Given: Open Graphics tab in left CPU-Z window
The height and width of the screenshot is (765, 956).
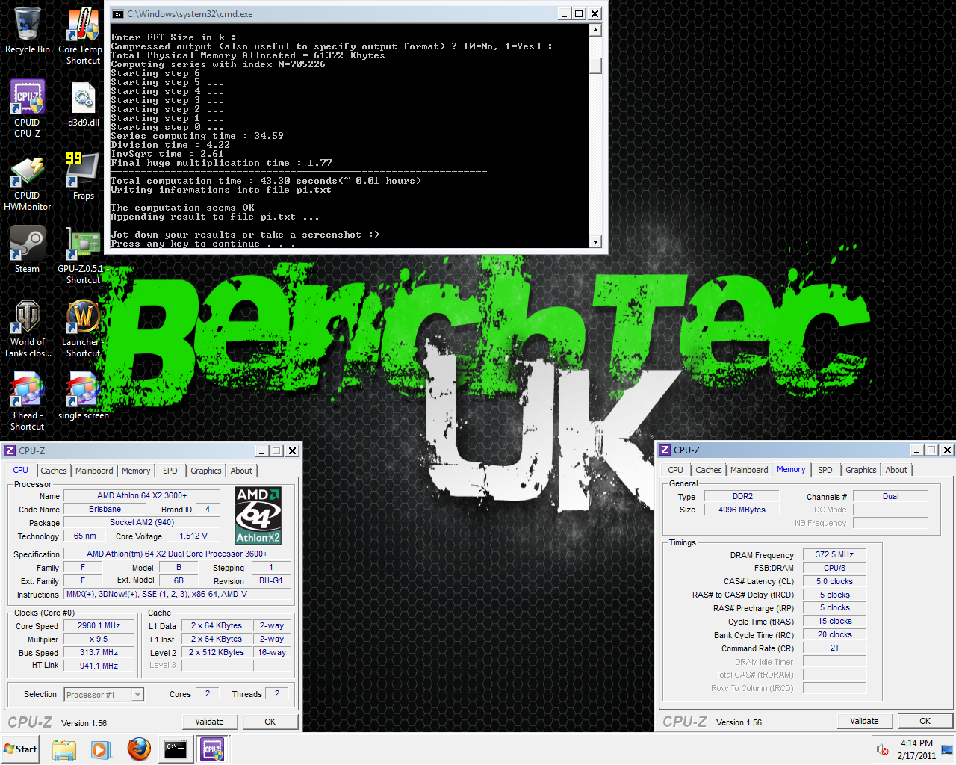Looking at the screenshot, I should point(206,471).
